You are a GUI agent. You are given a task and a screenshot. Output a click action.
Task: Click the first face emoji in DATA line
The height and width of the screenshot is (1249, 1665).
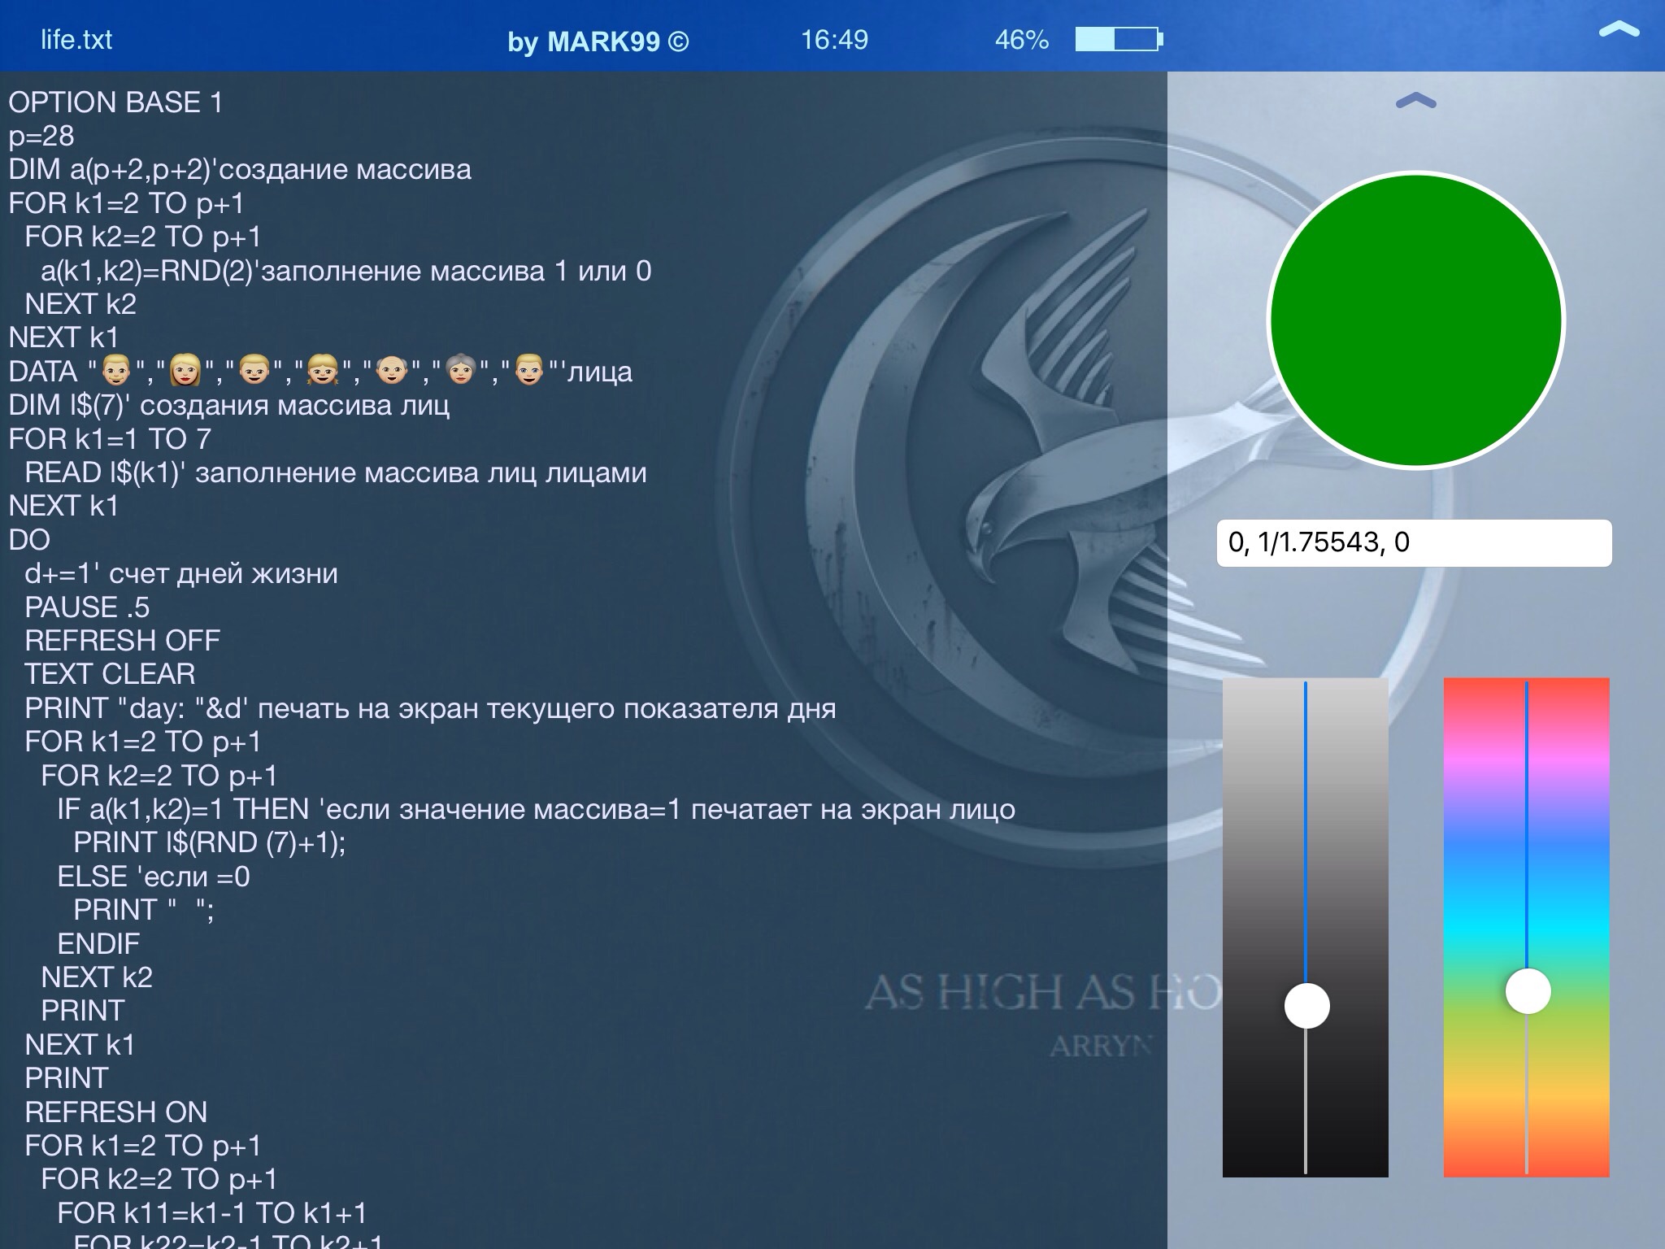click(x=115, y=371)
